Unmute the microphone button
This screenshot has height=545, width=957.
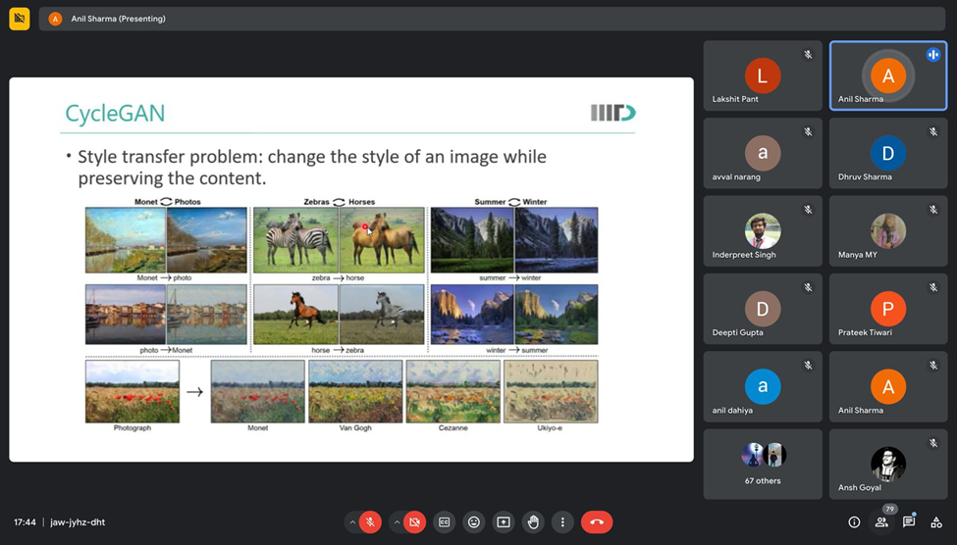click(x=370, y=522)
